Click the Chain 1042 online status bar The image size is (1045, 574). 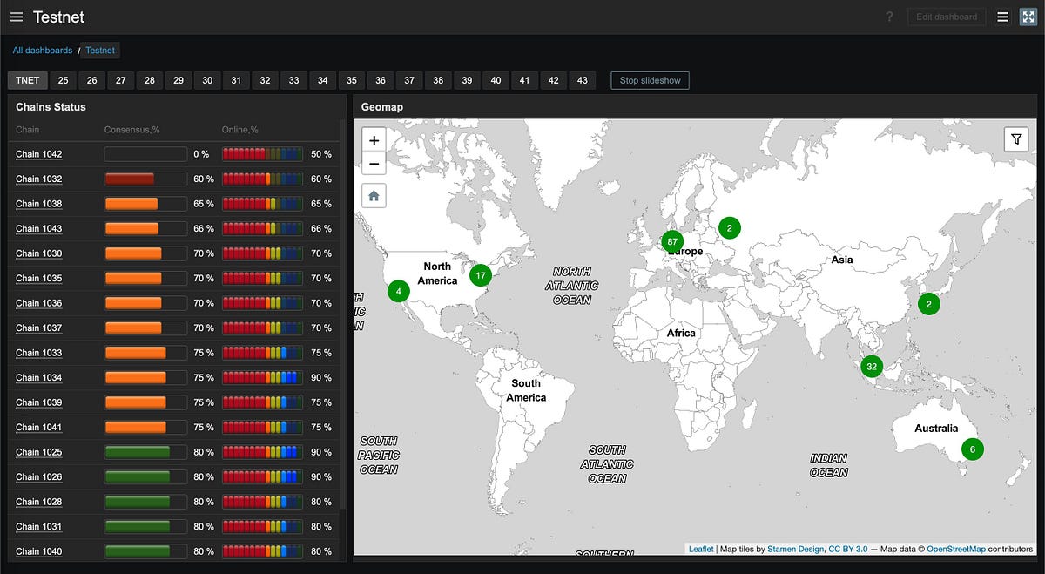click(262, 154)
